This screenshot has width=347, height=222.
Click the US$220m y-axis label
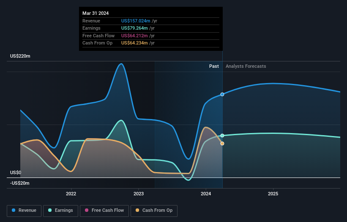20,56
